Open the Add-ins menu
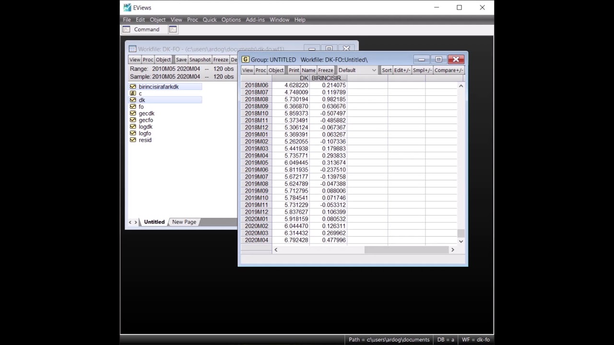This screenshot has height=345, width=614. tap(255, 20)
